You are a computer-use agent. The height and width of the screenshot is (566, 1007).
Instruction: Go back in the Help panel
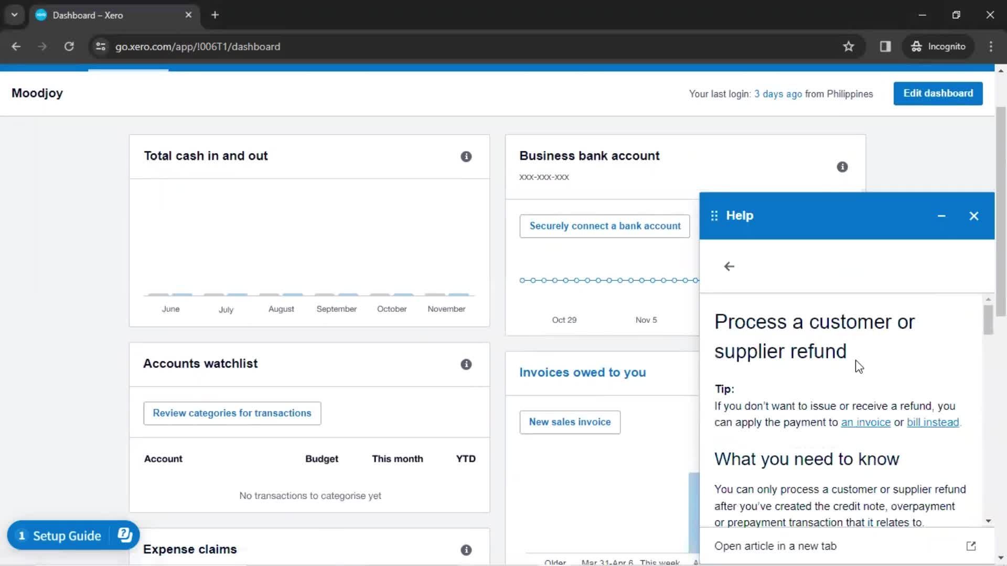click(x=729, y=267)
